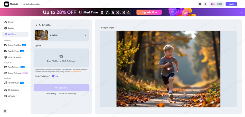
Task: Open Video To Anime tool
Action: click(14, 57)
